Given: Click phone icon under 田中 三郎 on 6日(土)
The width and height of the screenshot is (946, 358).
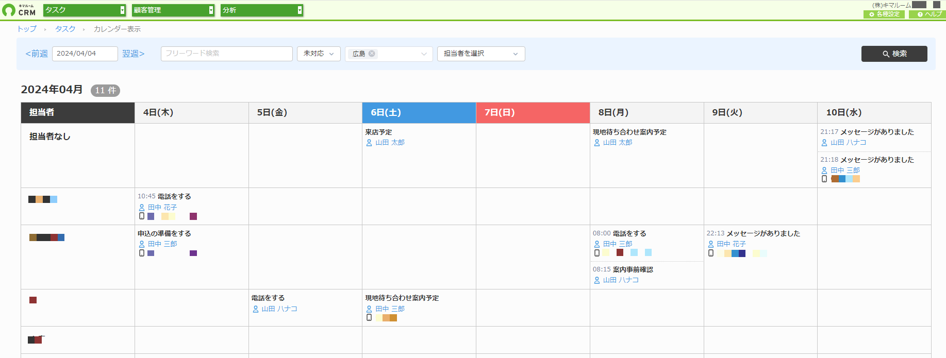Looking at the screenshot, I should coord(369,317).
